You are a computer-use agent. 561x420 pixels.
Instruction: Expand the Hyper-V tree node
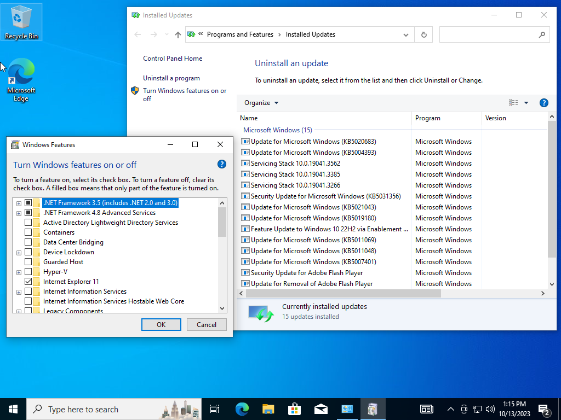[x=19, y=272]
